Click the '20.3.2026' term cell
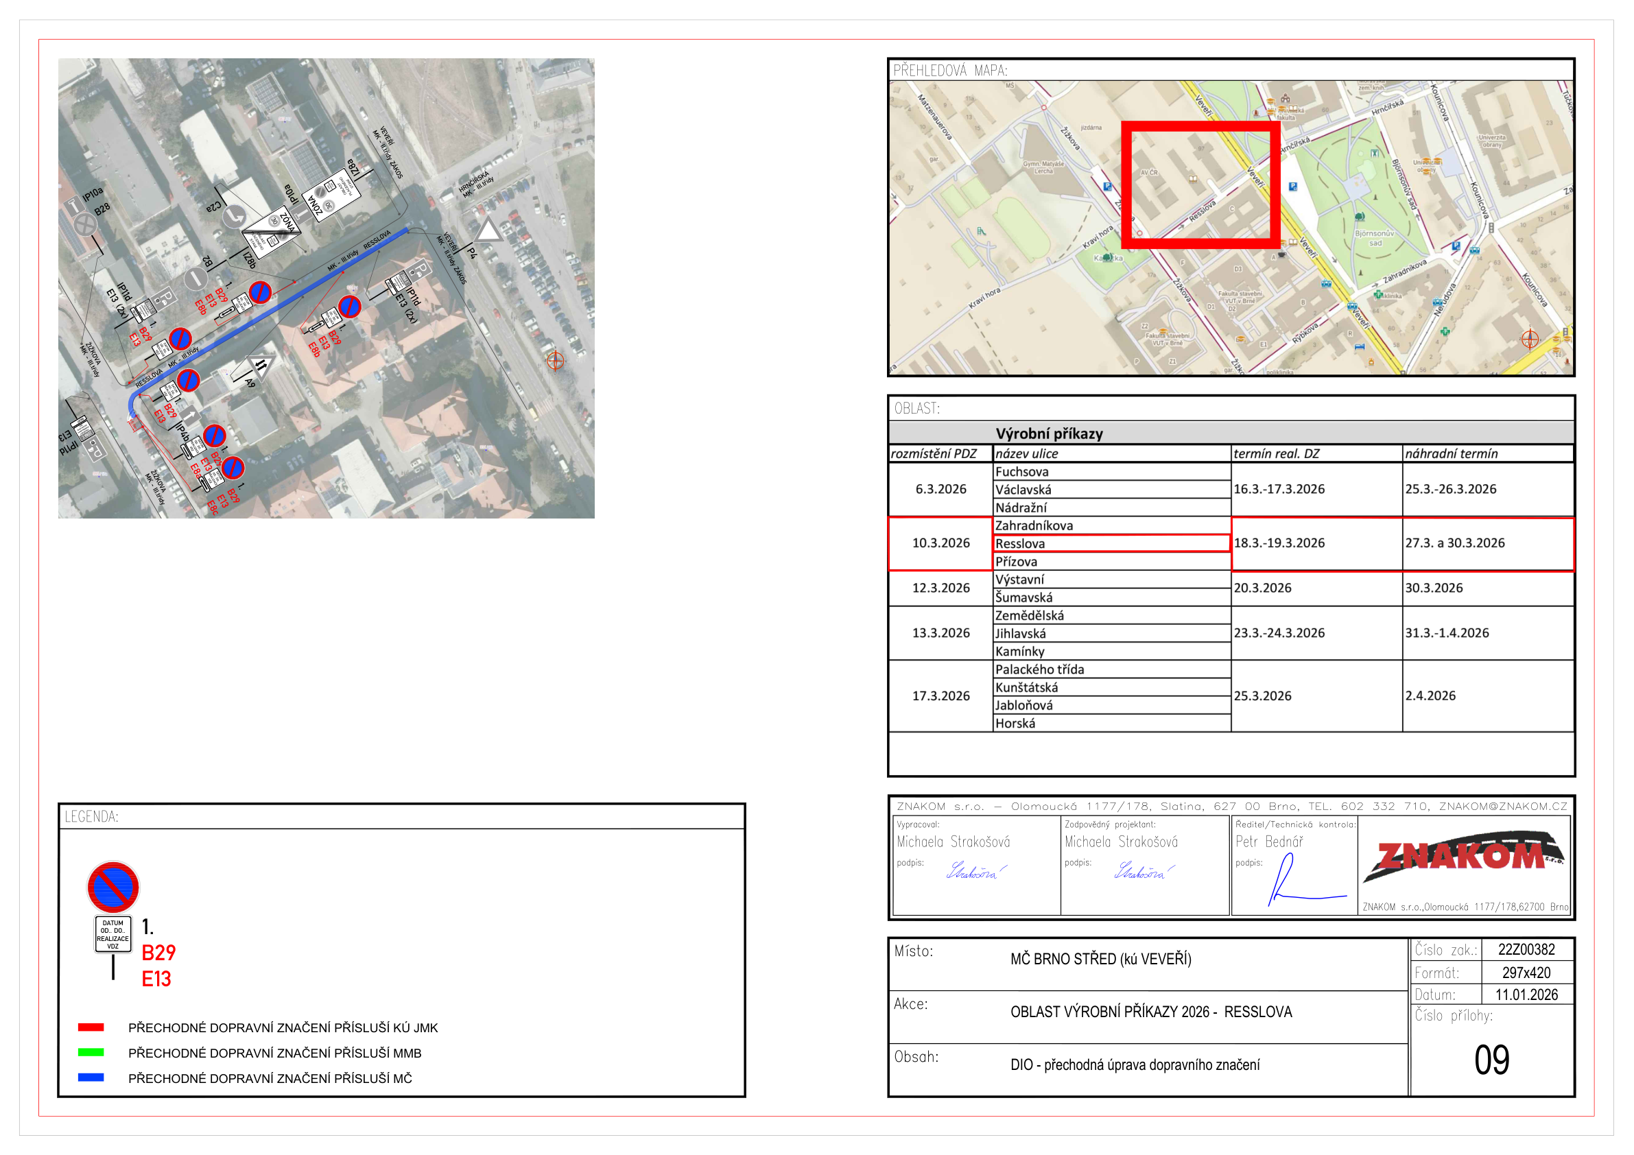The width and height of the screenshot is (1634, 1155). (x=1316, y=588)
